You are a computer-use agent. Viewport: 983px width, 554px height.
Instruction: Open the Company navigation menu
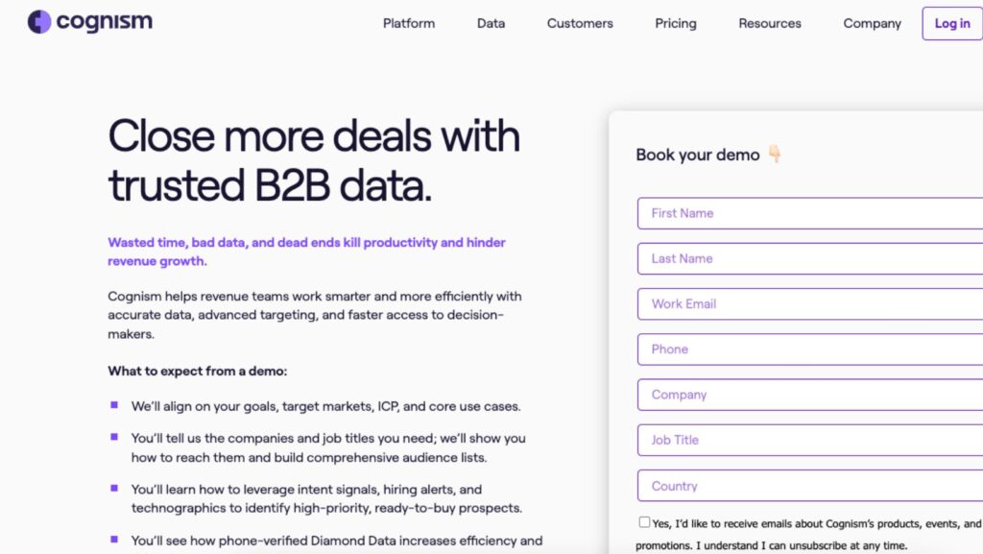pyautogui.click(x=872, y=23)
